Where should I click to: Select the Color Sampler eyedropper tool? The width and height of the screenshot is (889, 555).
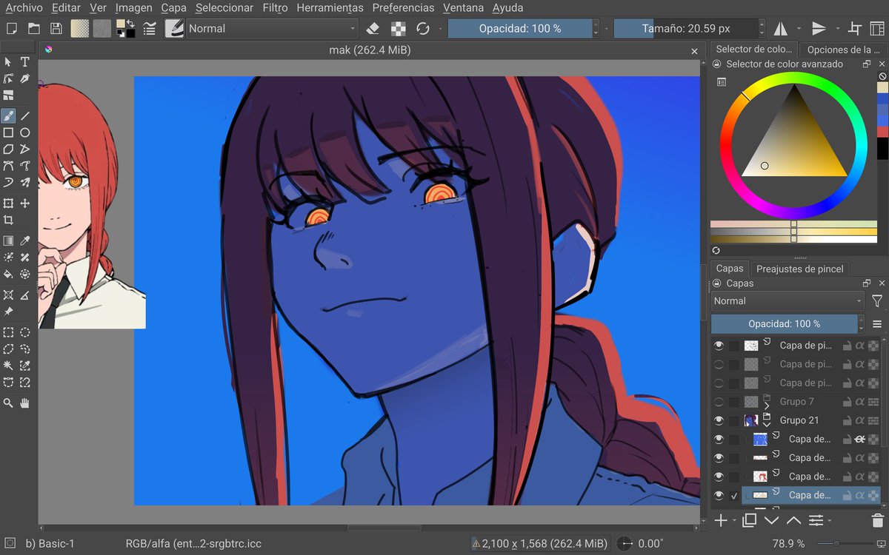pyautogui.click(x=24, y=240)
